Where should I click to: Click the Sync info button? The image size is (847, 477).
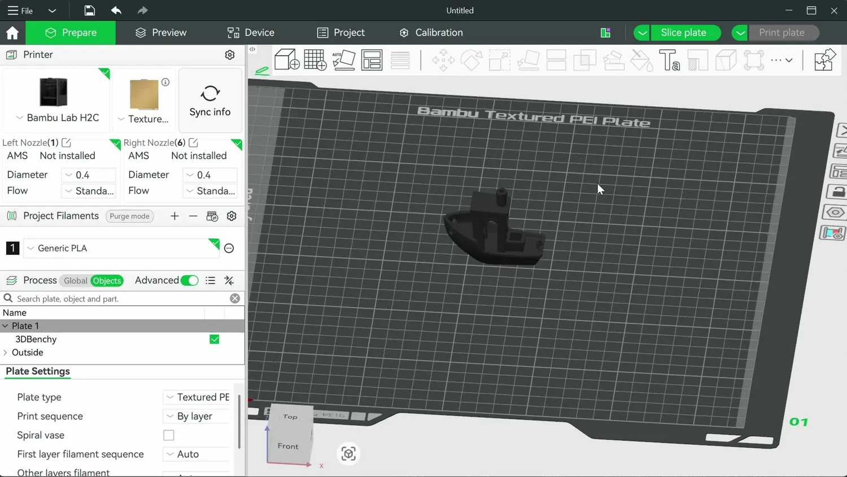pos(210,101)
